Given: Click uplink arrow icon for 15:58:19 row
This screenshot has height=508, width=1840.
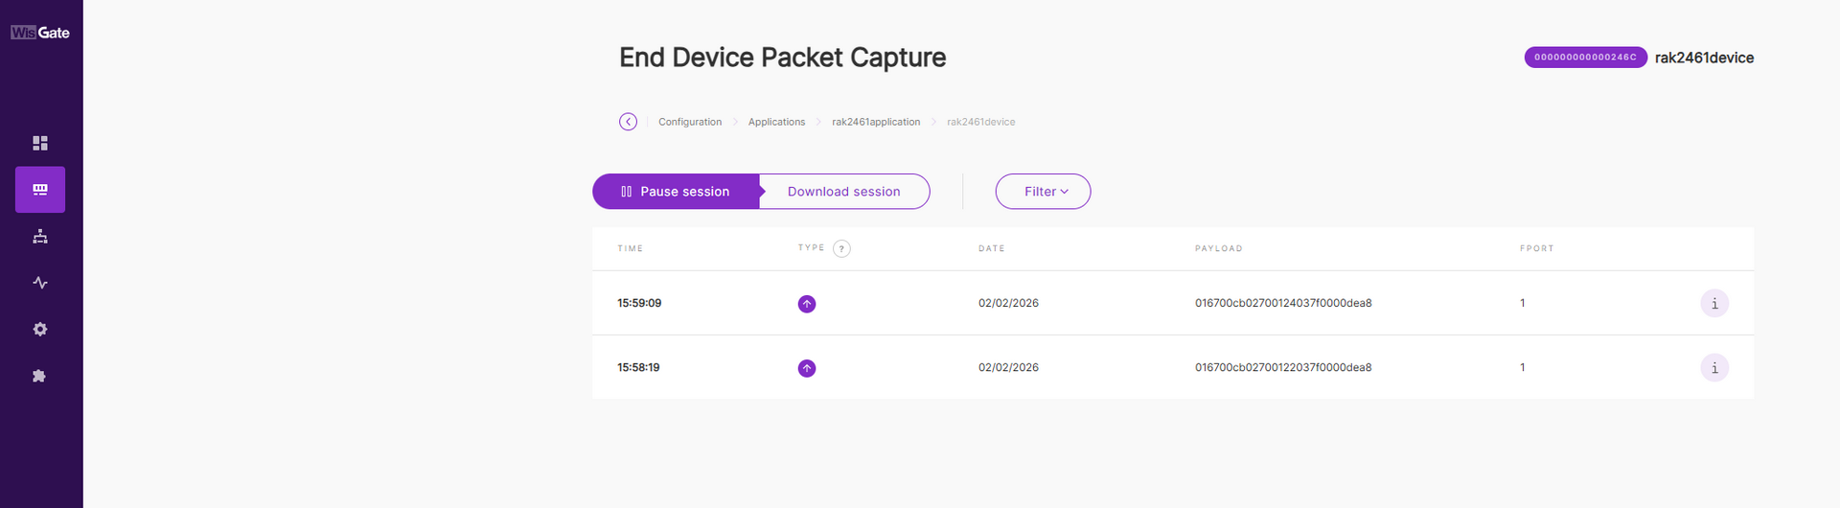Looking at the screenshot, I should tap(807, 368).
